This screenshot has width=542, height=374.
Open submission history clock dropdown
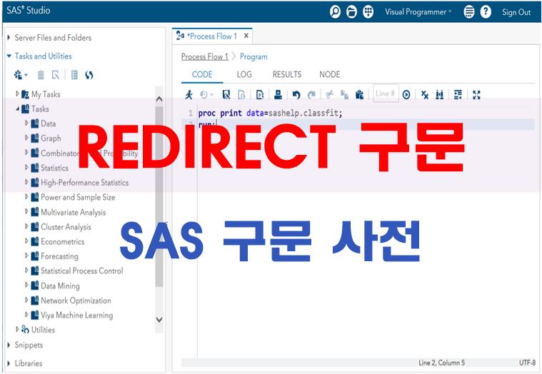(x=206, y=95)
